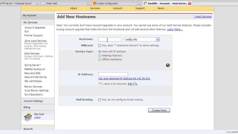
Task: Click the (Geen titel) tab page icon
Action: tap(44, 3)
